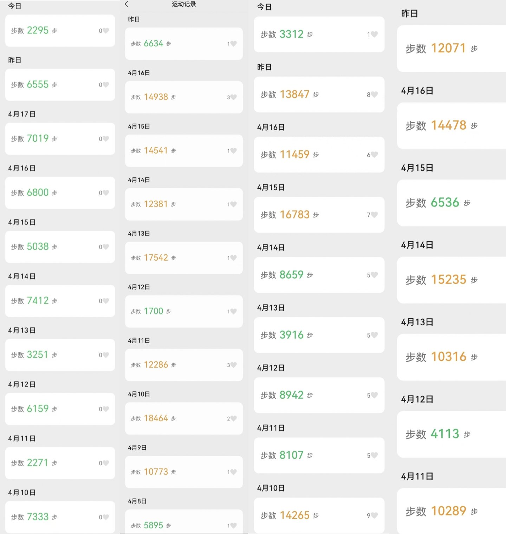
Task: Click the 运动记录 page title
Action: pyautogui.click(x=184, y=4)
